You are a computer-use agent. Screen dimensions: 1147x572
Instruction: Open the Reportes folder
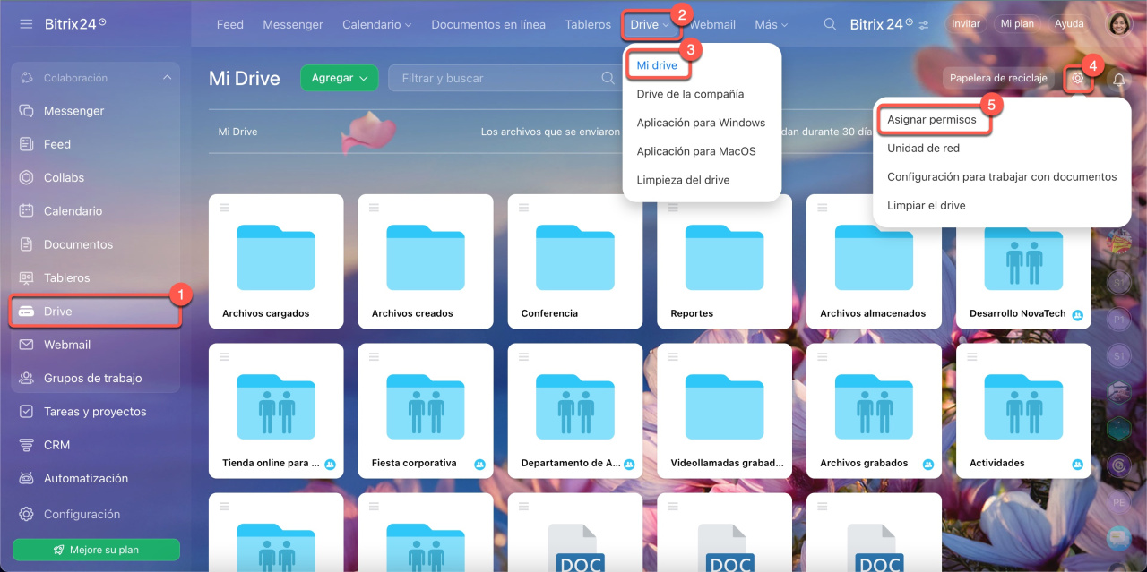coord(724,261)
